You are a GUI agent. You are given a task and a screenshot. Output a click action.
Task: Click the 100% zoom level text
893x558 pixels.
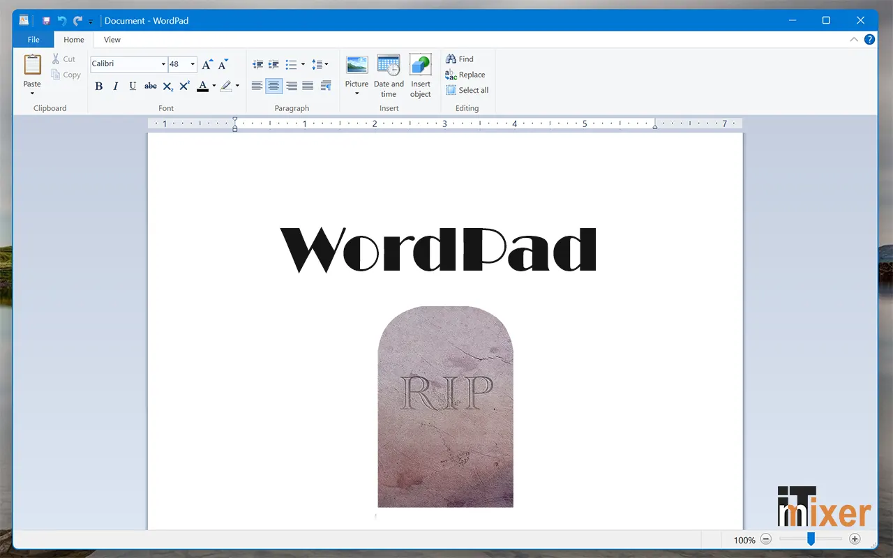click(744, 540)
